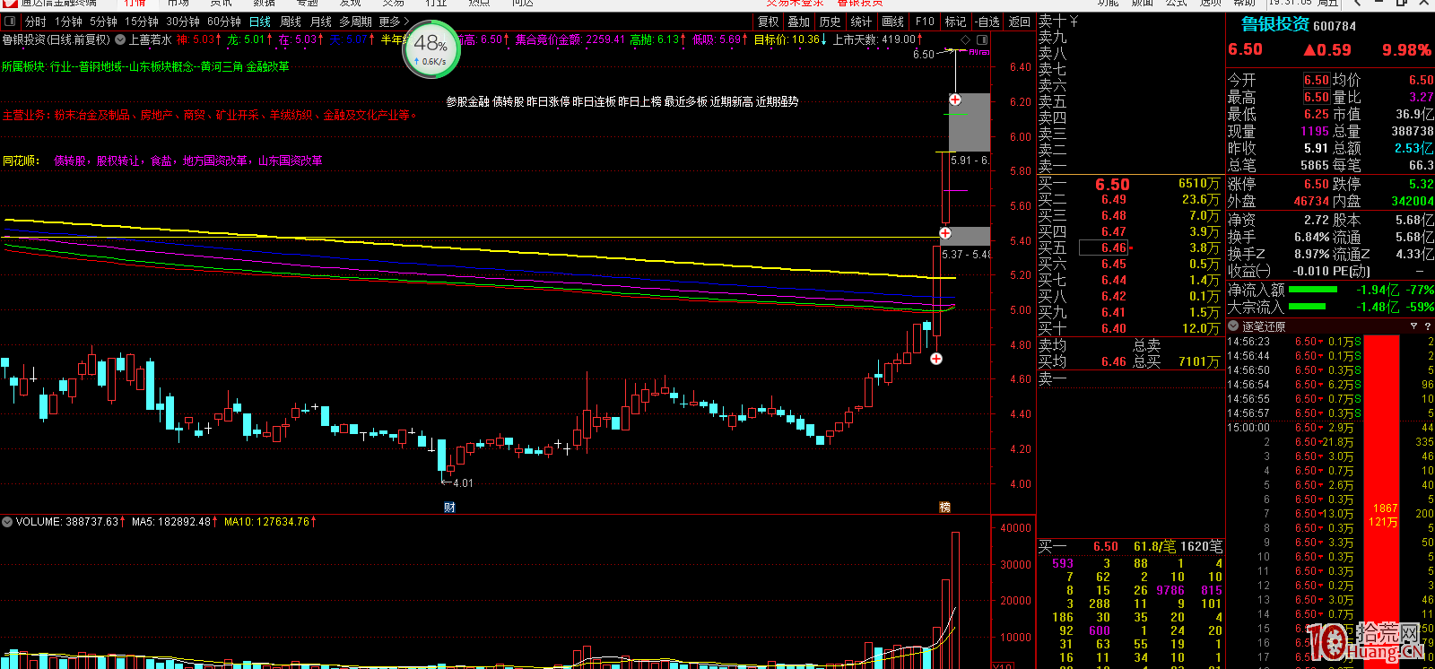
Task: Click the plus marker on the highest candle
Action: (955, 100)
